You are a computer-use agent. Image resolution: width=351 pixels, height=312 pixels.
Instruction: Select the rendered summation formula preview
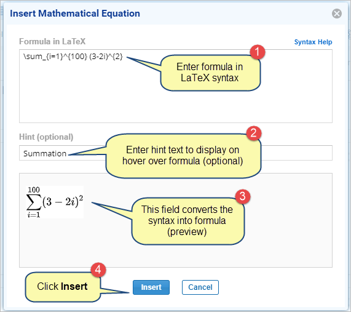tap(55, 202)
